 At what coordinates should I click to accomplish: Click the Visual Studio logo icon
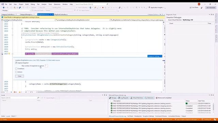pos(2,4)
